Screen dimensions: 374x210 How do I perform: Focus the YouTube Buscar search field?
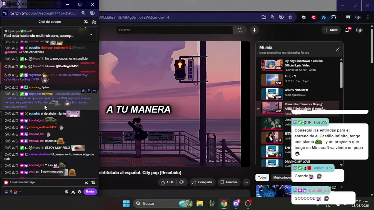[174, 30]
